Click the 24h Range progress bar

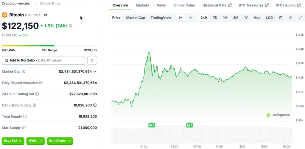tap(49, 46)
